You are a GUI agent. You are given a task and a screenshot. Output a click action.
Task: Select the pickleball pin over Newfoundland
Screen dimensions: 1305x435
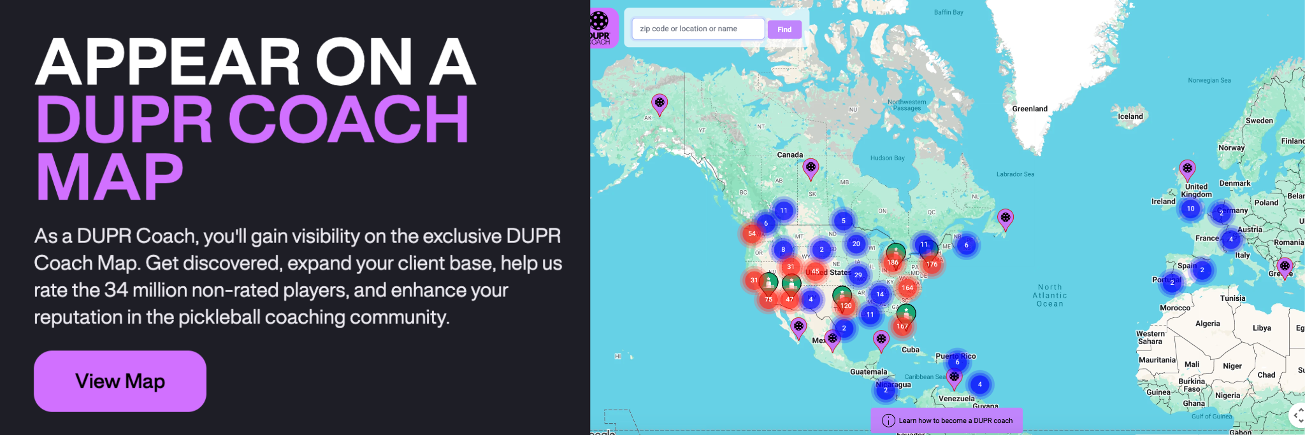click(1006, 219)
